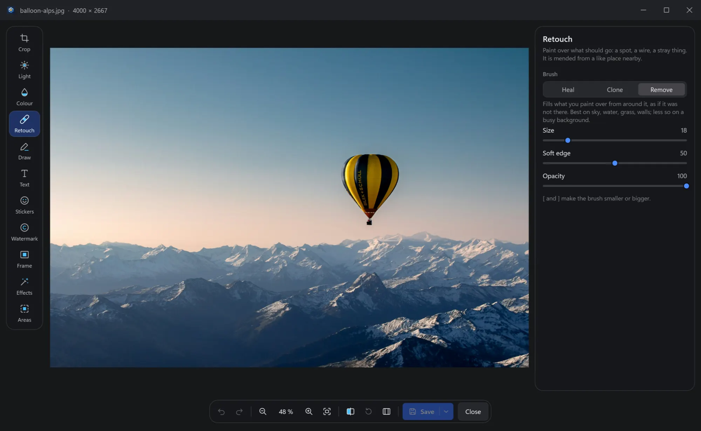Open the Stickers tool

click(x=24, y=205)
